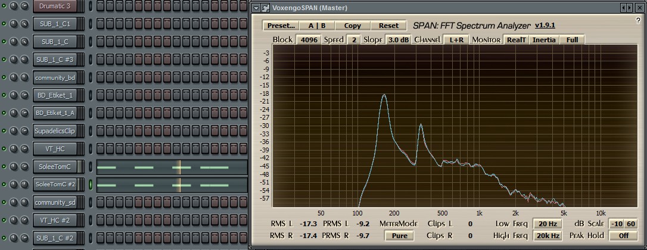Open the Block size 4096 selector

[309, 40]
